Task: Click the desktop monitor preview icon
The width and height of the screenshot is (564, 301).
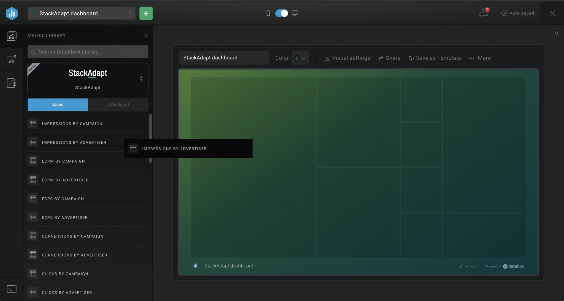Action: tap(294, 13)
